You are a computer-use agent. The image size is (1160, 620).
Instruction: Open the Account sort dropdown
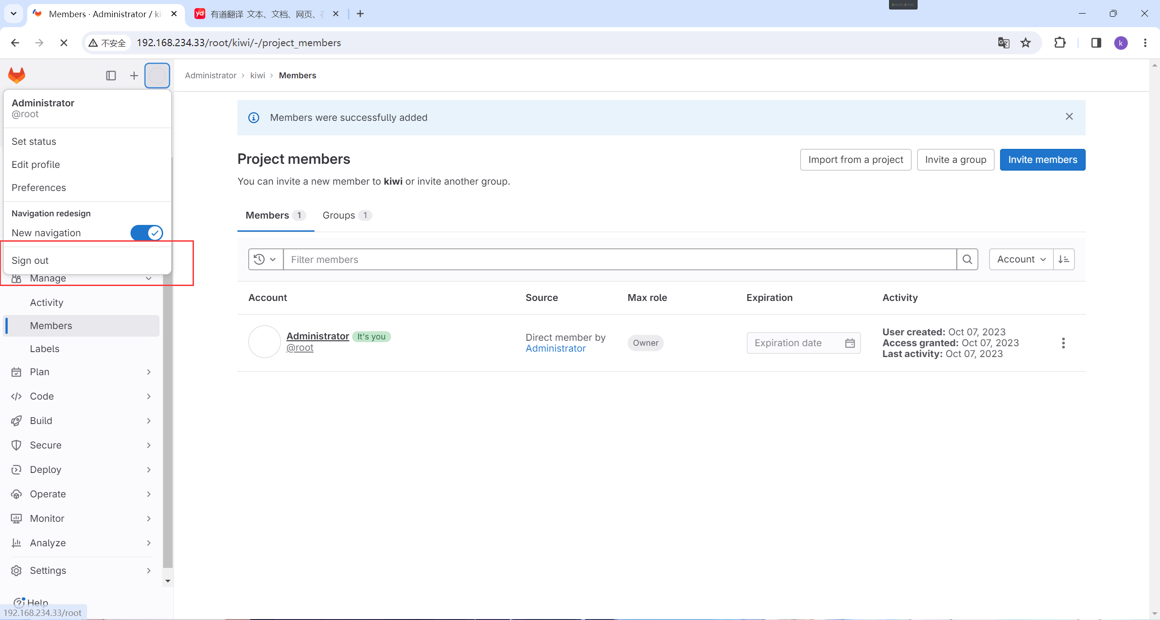[x=1021, y=259]
